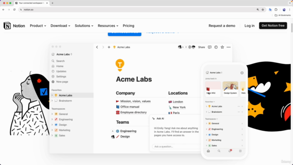
Task: Open the Office manual page
Action: [x=128, y=107]
